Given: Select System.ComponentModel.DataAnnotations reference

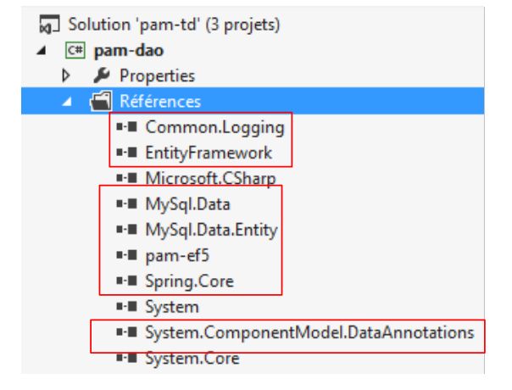Looking at the screenshot, I should pos(309,332).
